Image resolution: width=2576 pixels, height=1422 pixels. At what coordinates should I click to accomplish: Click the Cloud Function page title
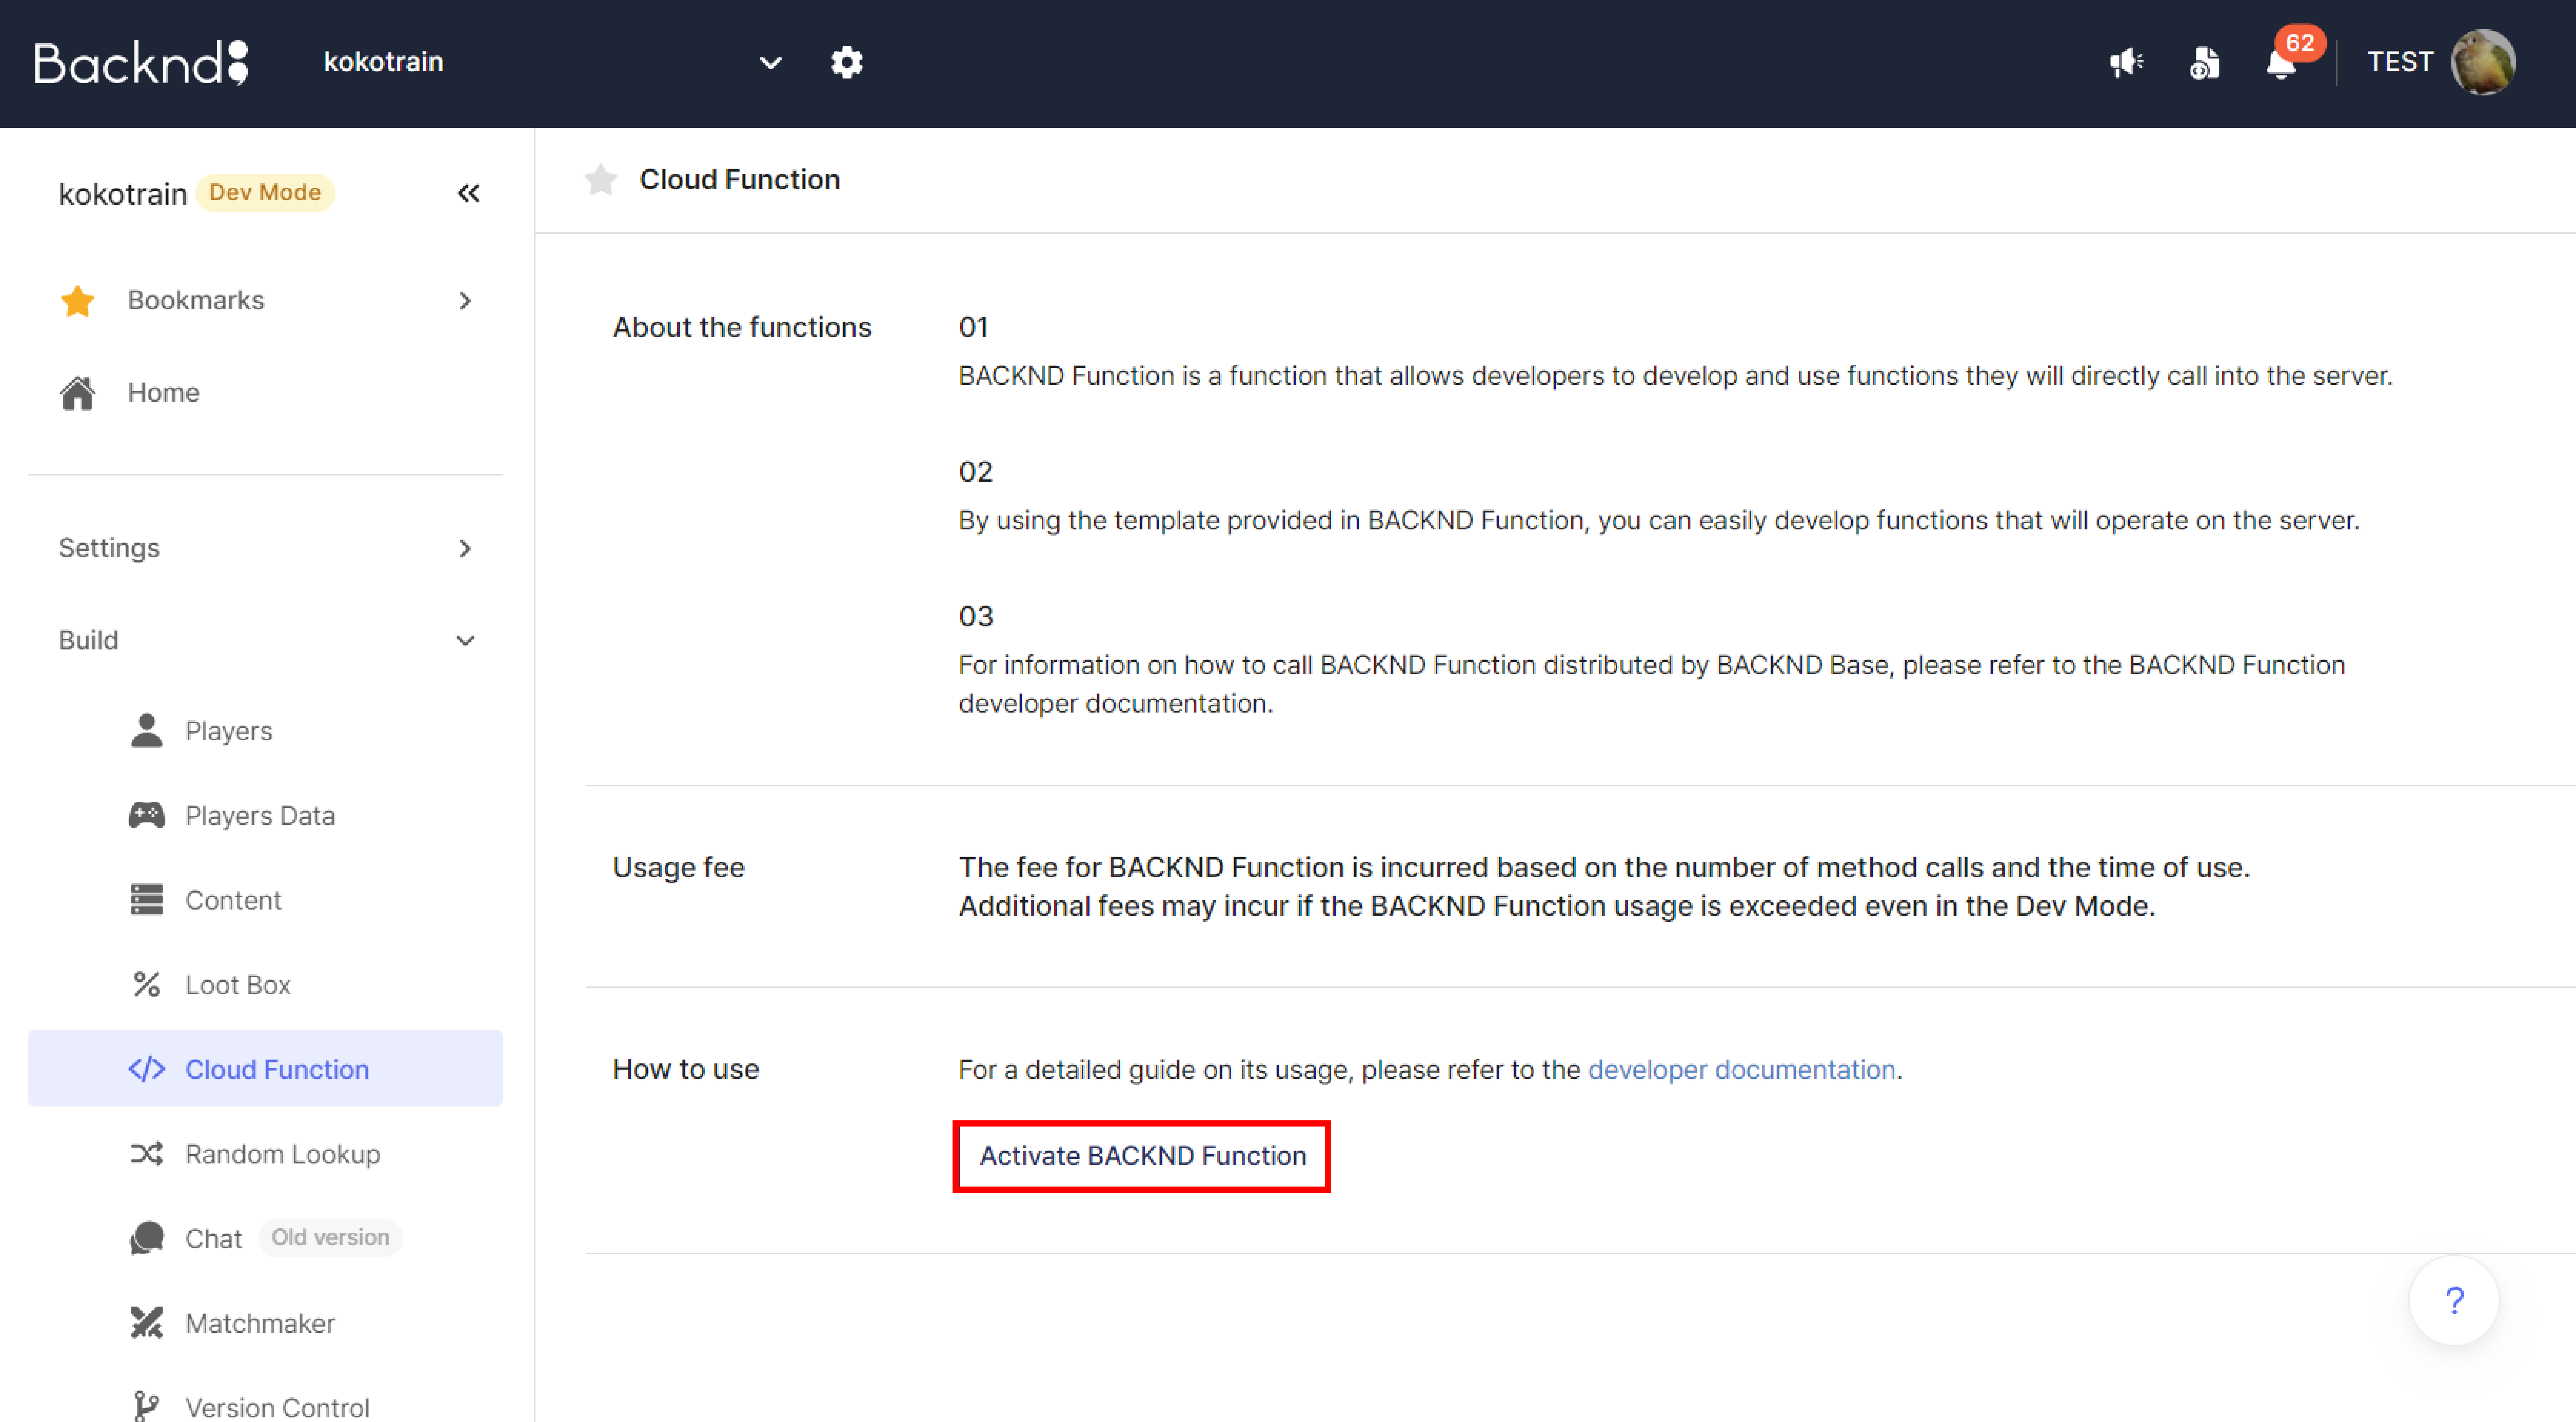[740, 180]
